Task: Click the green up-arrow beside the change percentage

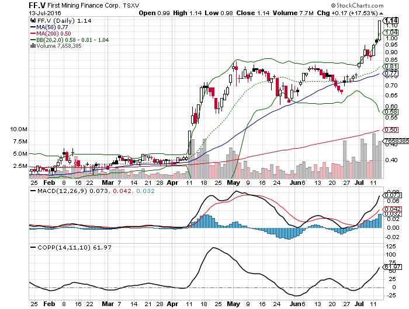Action: tap(381, 13)
